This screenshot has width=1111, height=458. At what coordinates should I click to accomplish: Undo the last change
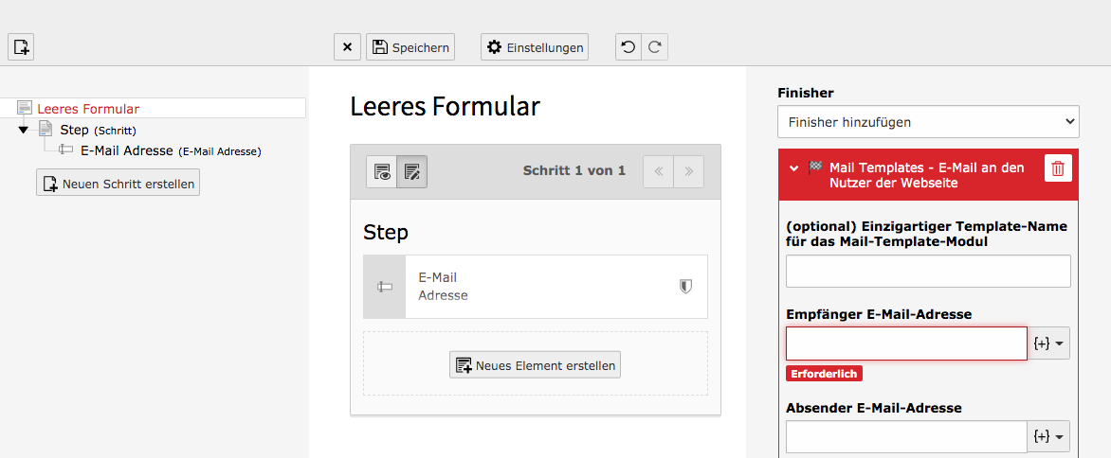tap(628, 47)
